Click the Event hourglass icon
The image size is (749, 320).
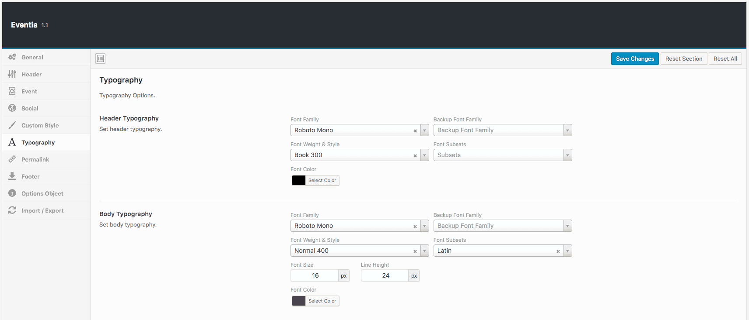click(12, 91)
